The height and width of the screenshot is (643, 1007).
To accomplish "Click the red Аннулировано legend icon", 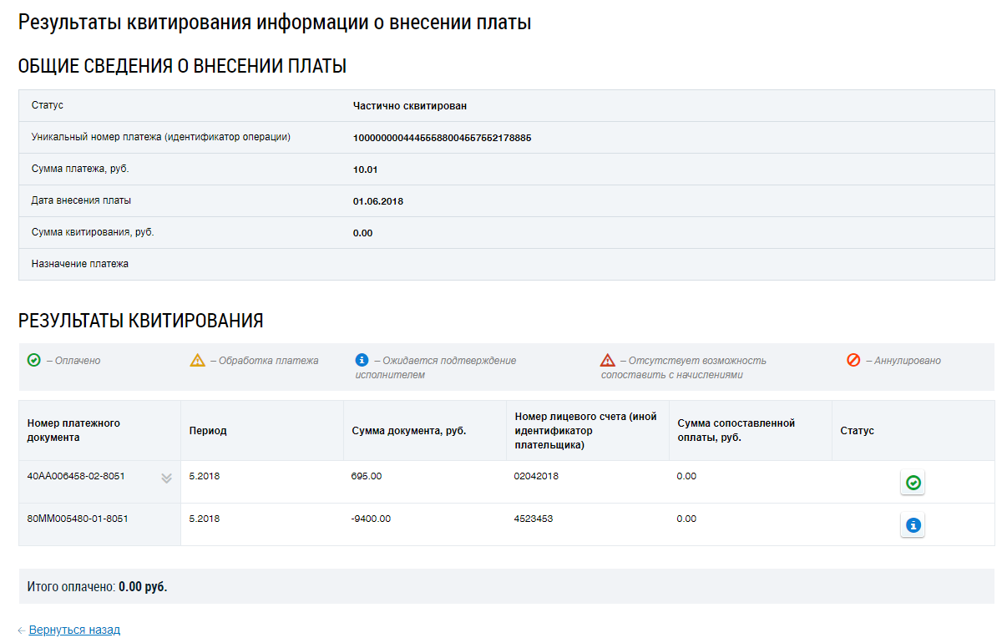I will coord(853,361).
